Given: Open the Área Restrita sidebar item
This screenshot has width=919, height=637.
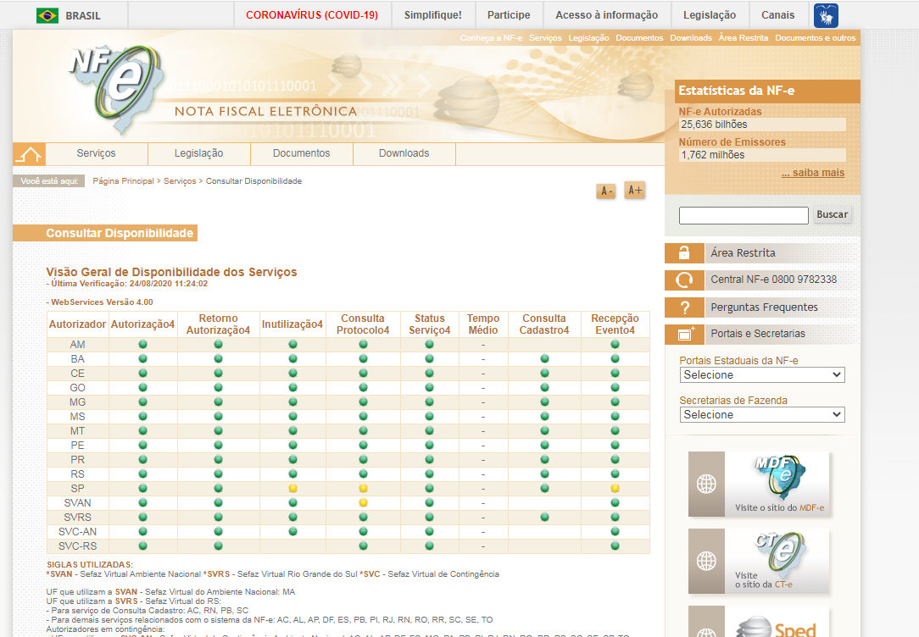Looking at the screenshot, I should tap(743, 253).
